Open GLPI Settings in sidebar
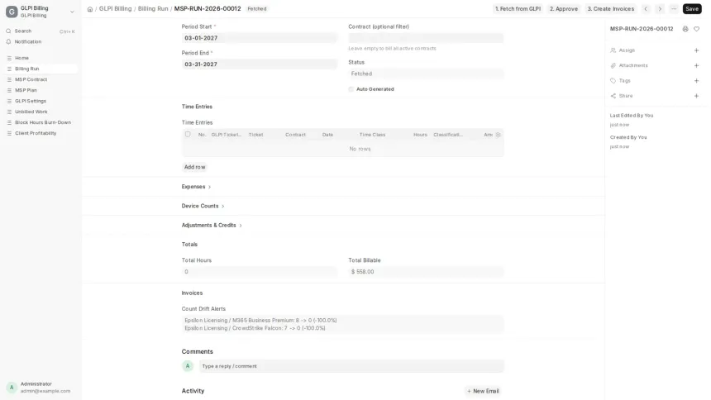This screenshot has height=400, width=711. [x=41, y=101]
